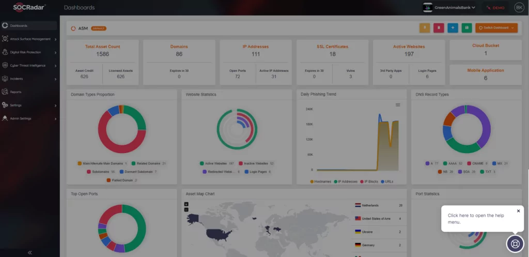Open the Domains stat card title
This screenshot has height=257, width=529.
coord(179,47)
